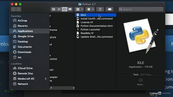Click the AirDrop sidebar icon
Image resolution: width=173 pixels, height=97 pixels.
click(x=15, y=20)
